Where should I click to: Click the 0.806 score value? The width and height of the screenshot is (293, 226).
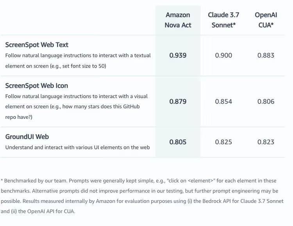[x=266, y=102]
